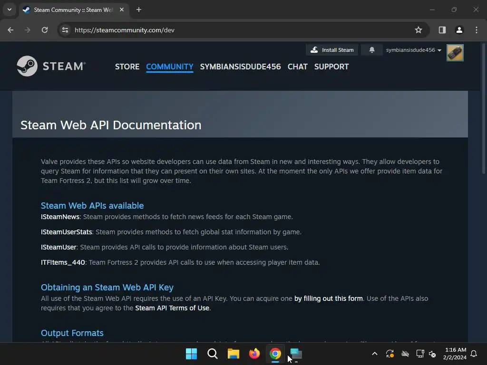Close the Steam Community tab
This screenshot has width=487, height=365.
coord(122,10)
